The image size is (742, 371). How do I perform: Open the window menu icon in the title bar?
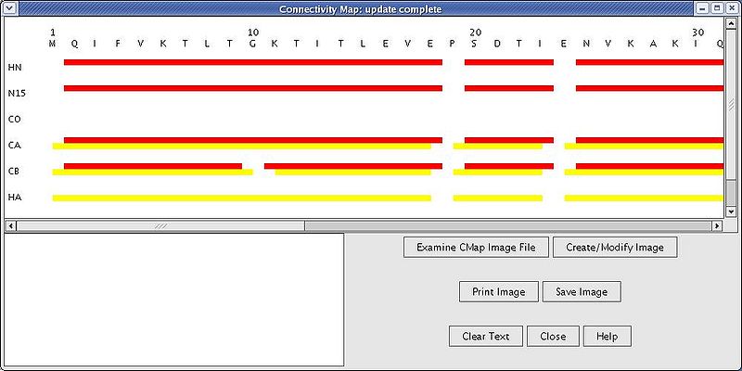pyautogui.click(x=8, y=8)
